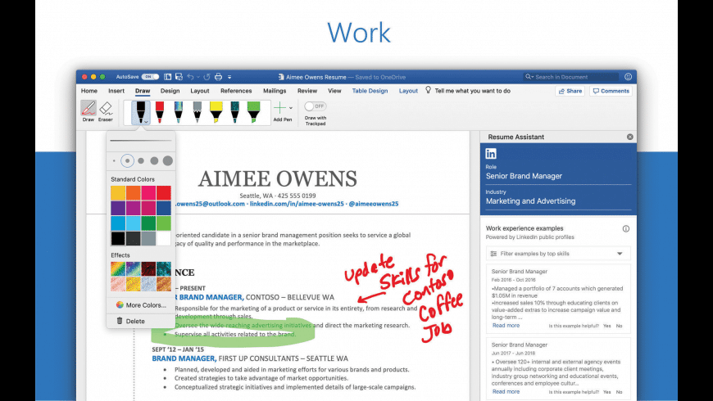Pick the gray pencil
The height and width of the screenshot is (401, 713).
coord(197,112)
